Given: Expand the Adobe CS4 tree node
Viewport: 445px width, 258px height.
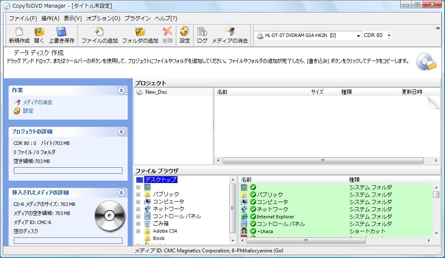Looking at the screenshot, I should point(138,231).
